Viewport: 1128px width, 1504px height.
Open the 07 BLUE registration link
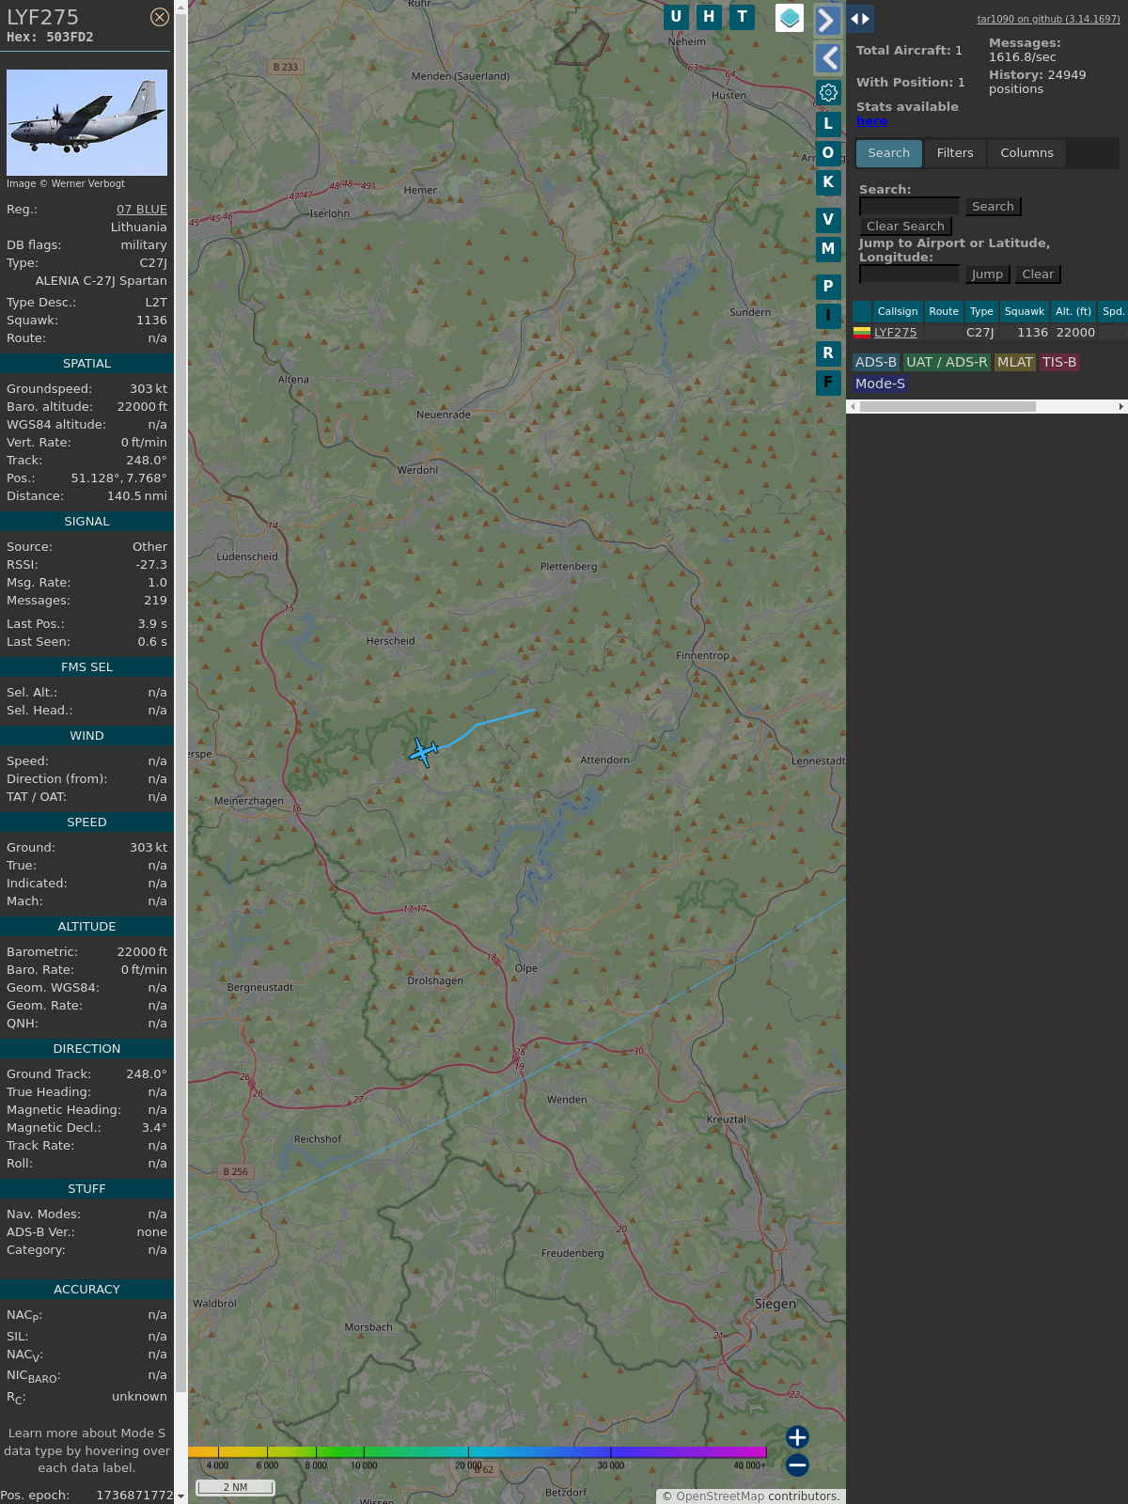pyautogui.click(x=141, y=210)
